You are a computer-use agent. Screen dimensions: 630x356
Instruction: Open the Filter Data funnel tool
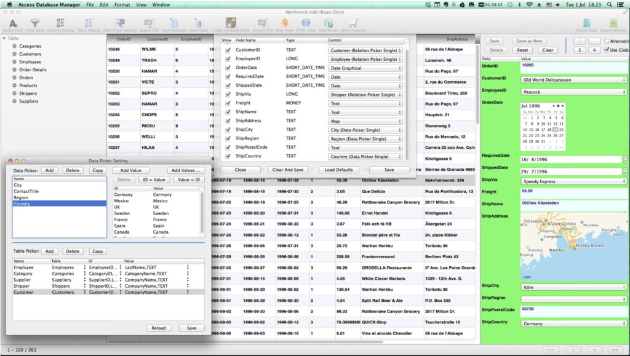point(35,25)
